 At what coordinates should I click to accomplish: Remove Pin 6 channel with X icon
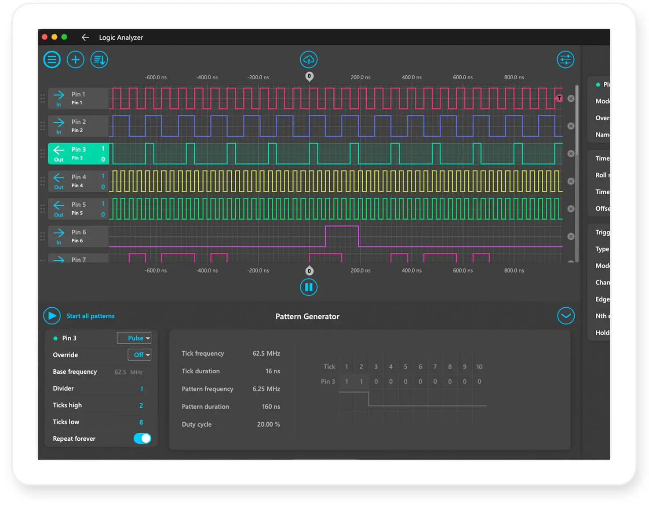pyautogui.click(x=571, y=236)
